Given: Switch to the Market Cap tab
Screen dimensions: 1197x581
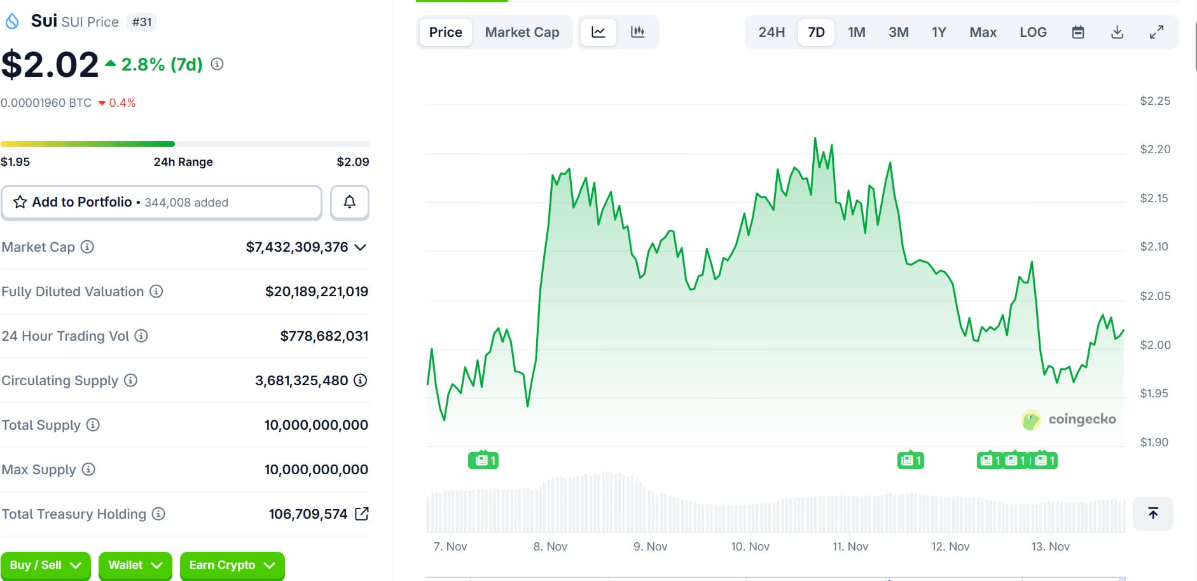Looking at the screenshot, I should (522, 32).
